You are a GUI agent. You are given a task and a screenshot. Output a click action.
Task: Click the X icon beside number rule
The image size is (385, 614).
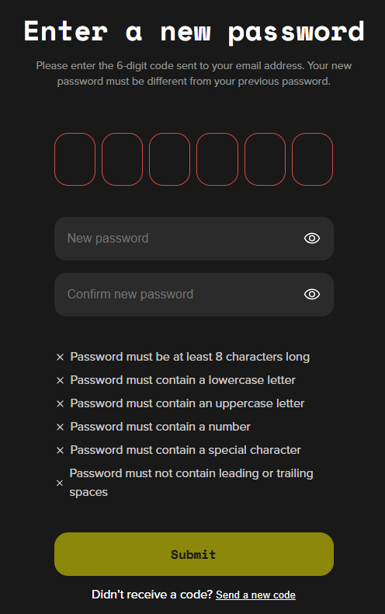(60, 427)
